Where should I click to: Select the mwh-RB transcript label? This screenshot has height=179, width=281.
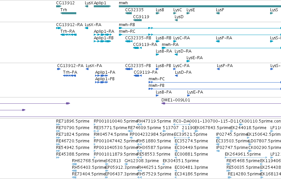tap(127, 24)
